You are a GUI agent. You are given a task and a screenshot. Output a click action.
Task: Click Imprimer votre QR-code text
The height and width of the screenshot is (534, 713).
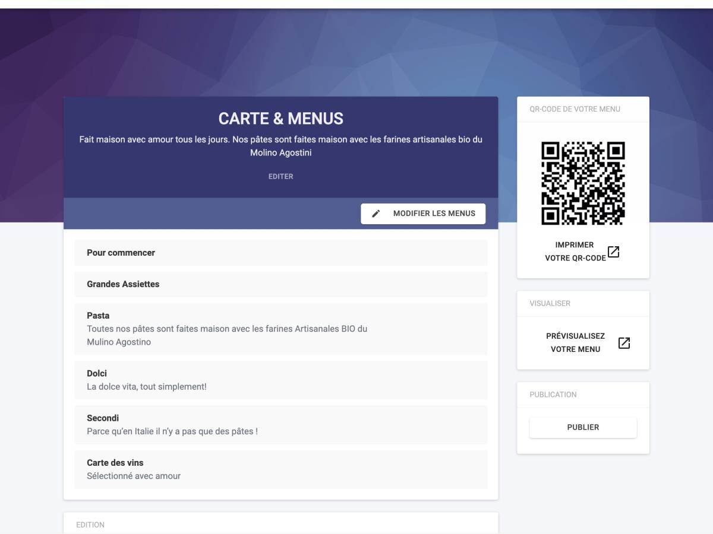click(575, 252)
